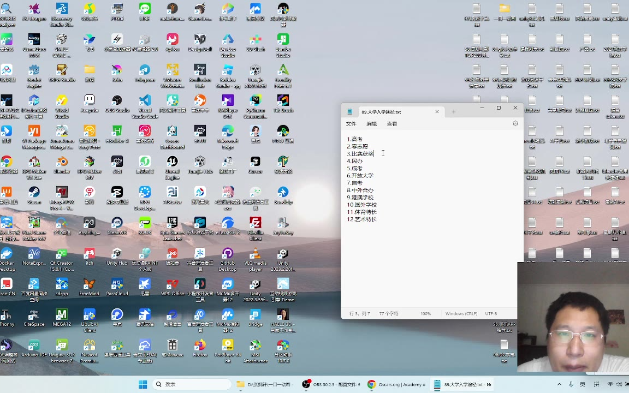Open the PyCharm Community desktop icon
Image resolution: width=629 pixels, height=393 pixels.
[256, 106]
